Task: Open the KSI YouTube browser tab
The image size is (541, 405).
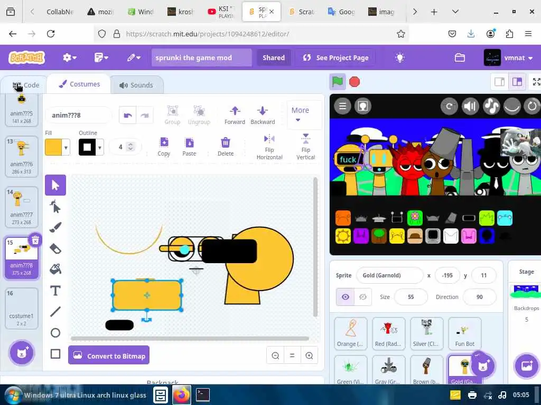Action: (x=220, y=12)
